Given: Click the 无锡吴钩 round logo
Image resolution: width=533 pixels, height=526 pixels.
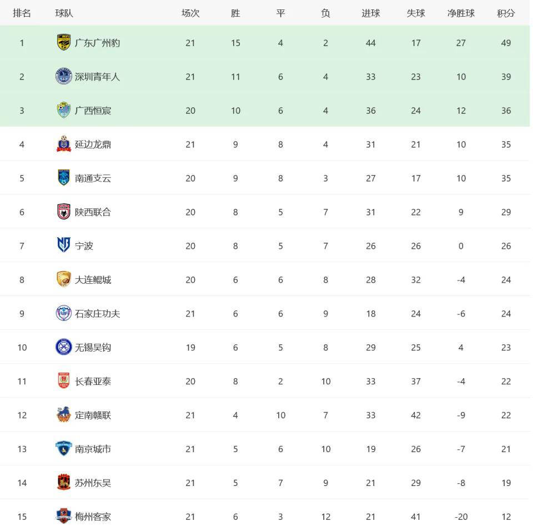Looking at the screenshot, I should [63, 347].
